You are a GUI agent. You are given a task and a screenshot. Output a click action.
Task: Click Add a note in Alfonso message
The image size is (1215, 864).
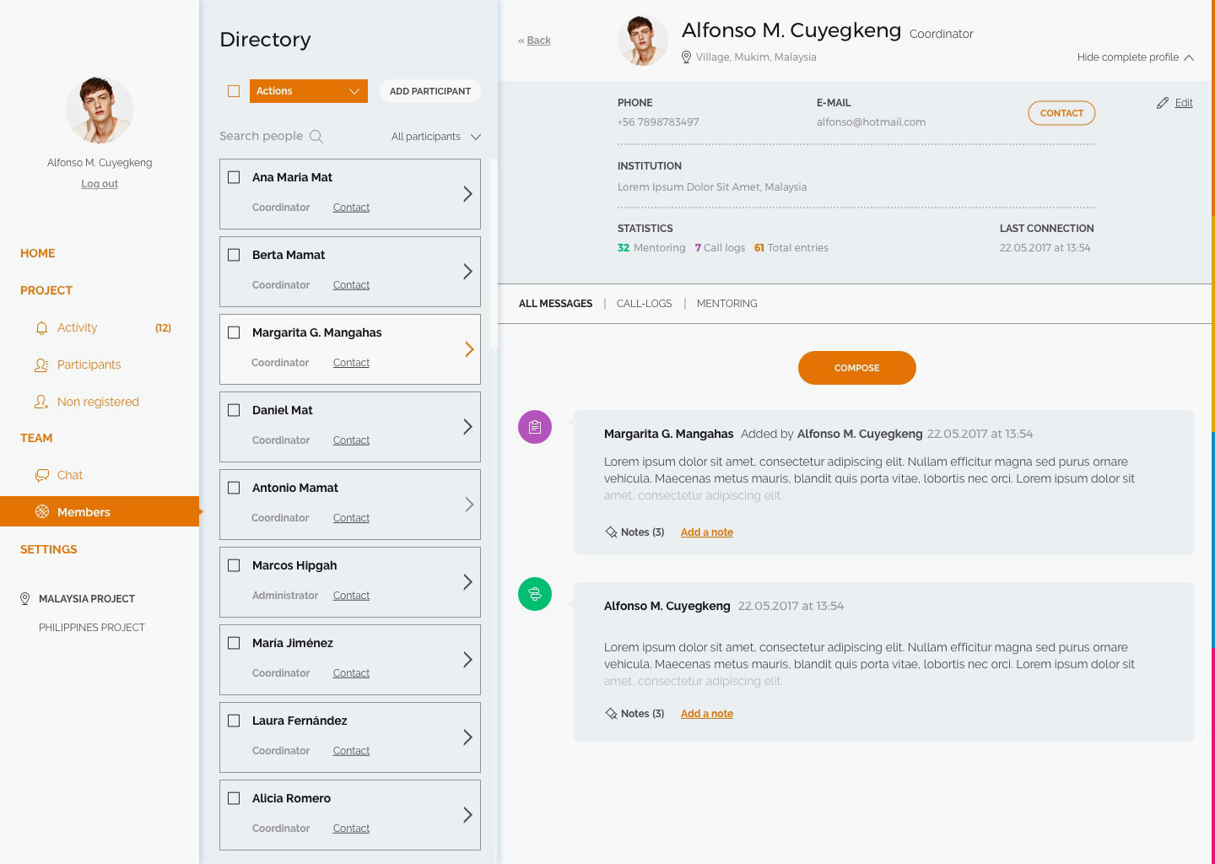click(707, 714)
